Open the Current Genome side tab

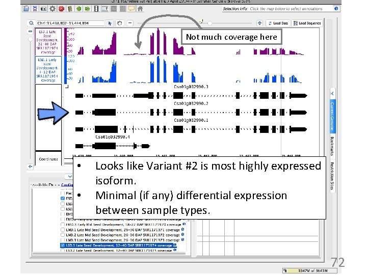pos(332,116)
